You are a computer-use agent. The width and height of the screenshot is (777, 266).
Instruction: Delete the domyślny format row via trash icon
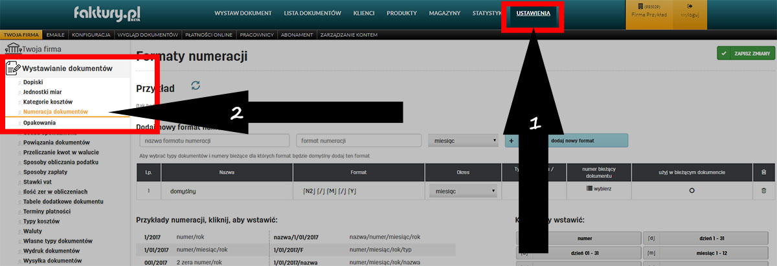coord(763,190)
